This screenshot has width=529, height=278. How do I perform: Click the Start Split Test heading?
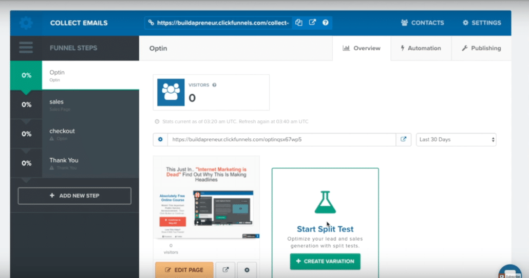coord(325,229)
